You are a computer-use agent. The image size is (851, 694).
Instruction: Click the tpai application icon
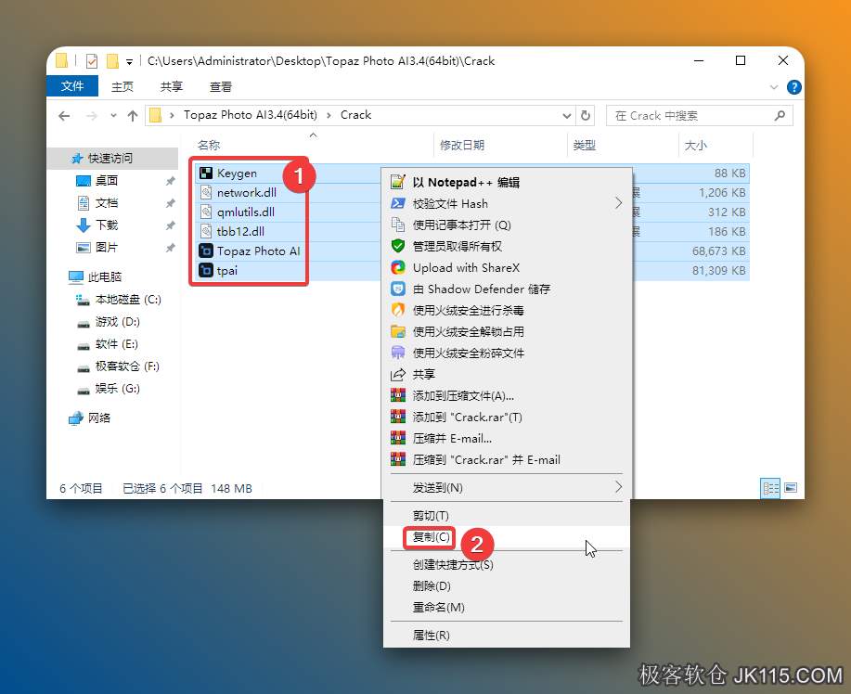(206, 270)
